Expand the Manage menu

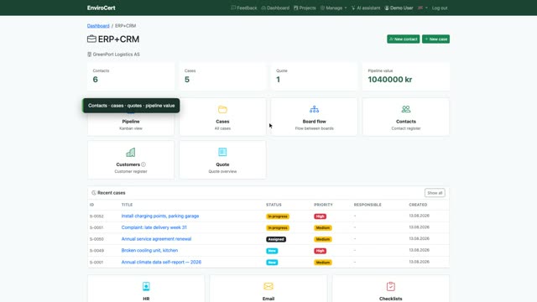[334, 8]
